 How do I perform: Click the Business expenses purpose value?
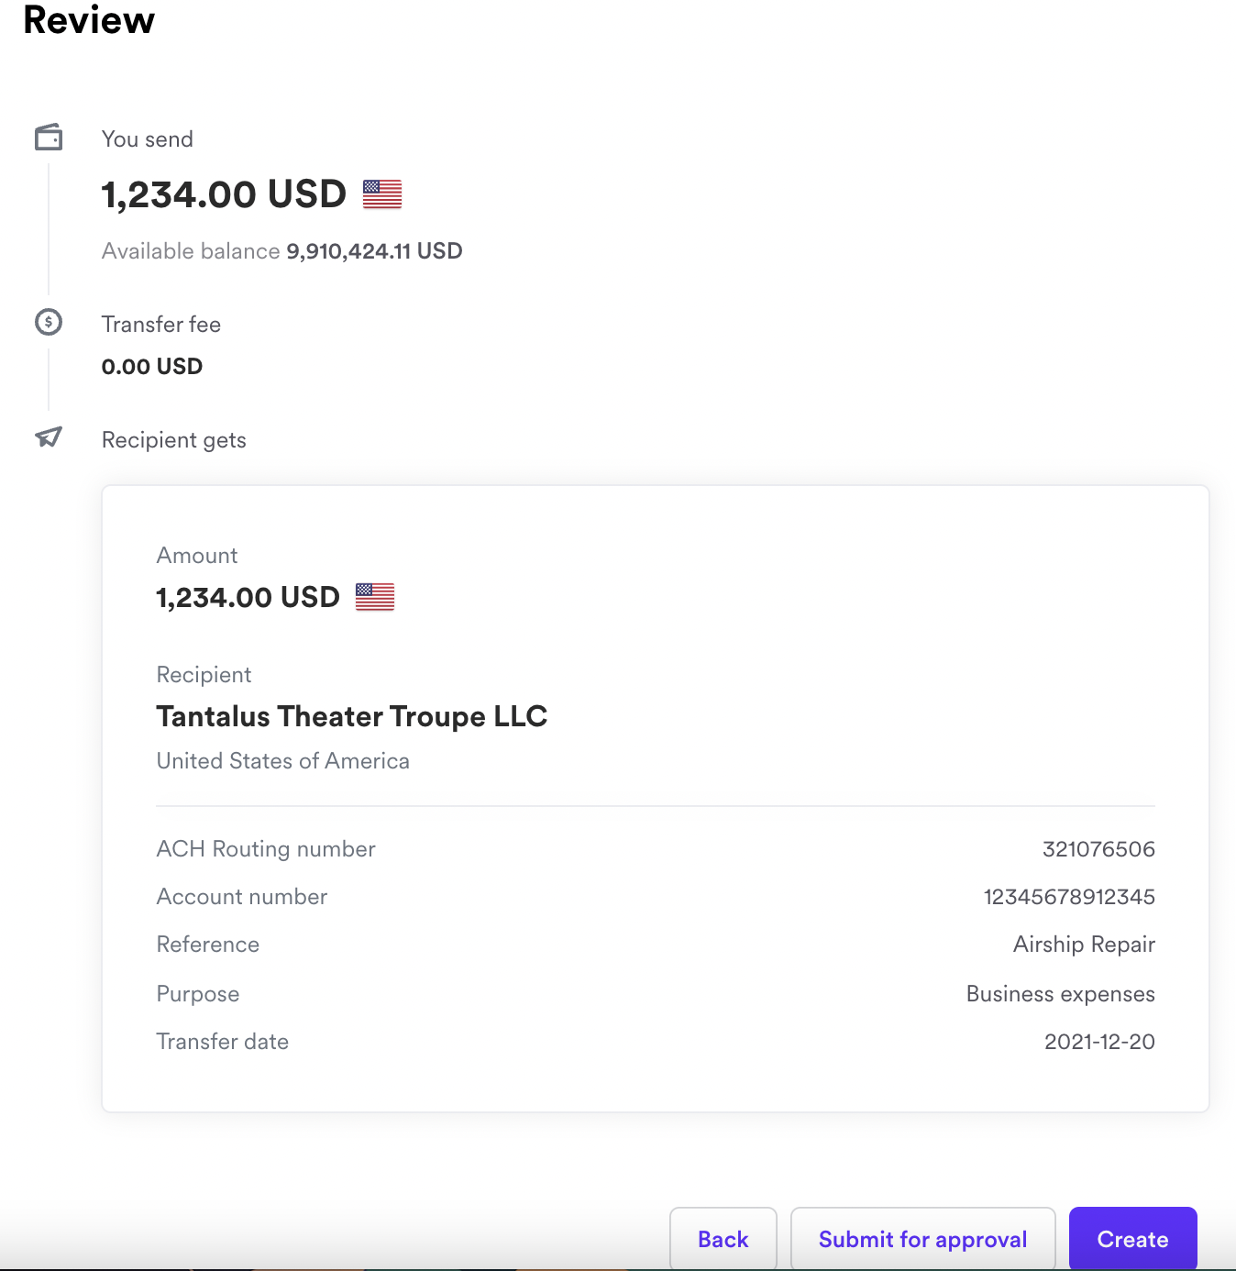pos(1061,994)
